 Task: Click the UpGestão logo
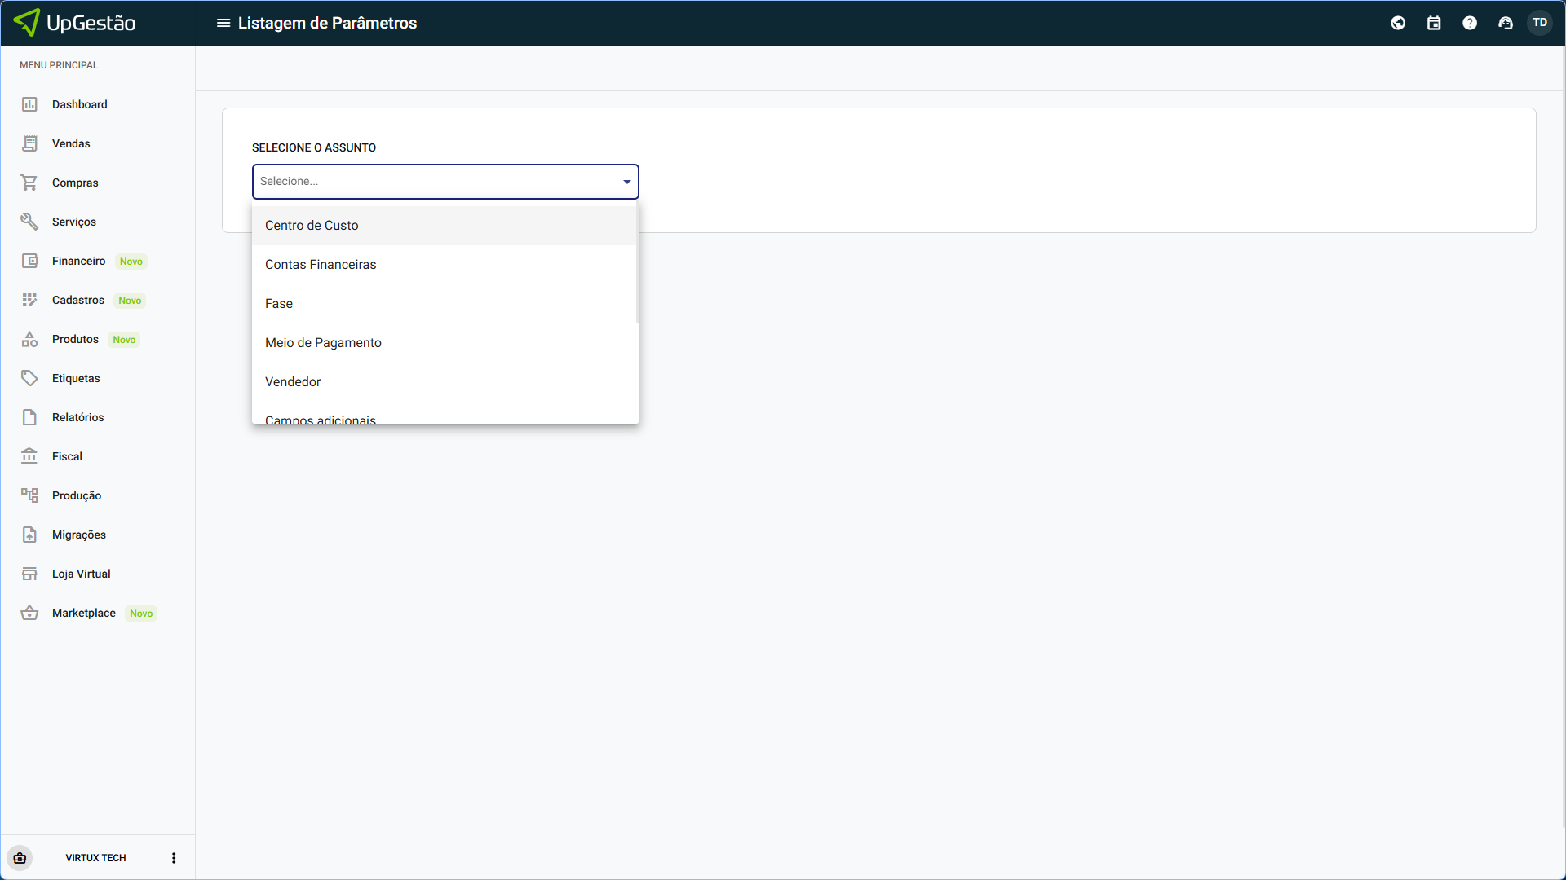click(75, 23)
